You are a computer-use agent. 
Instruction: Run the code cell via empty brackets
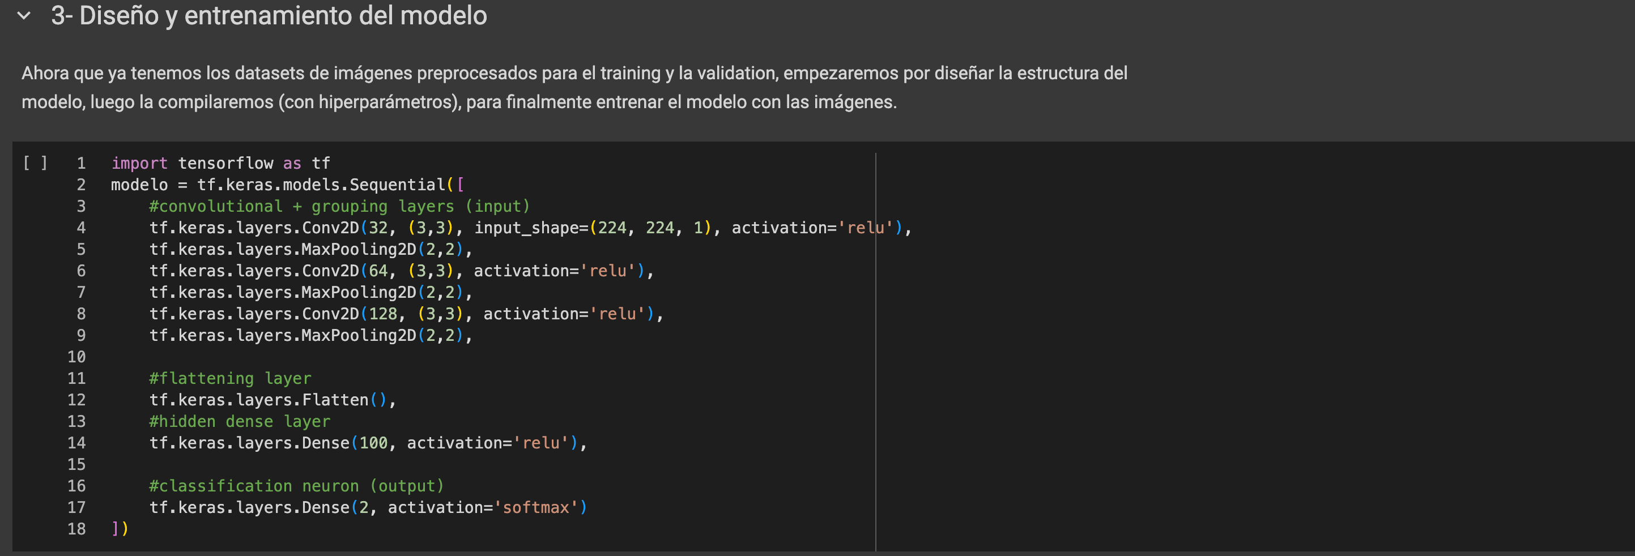click(35, 163)
